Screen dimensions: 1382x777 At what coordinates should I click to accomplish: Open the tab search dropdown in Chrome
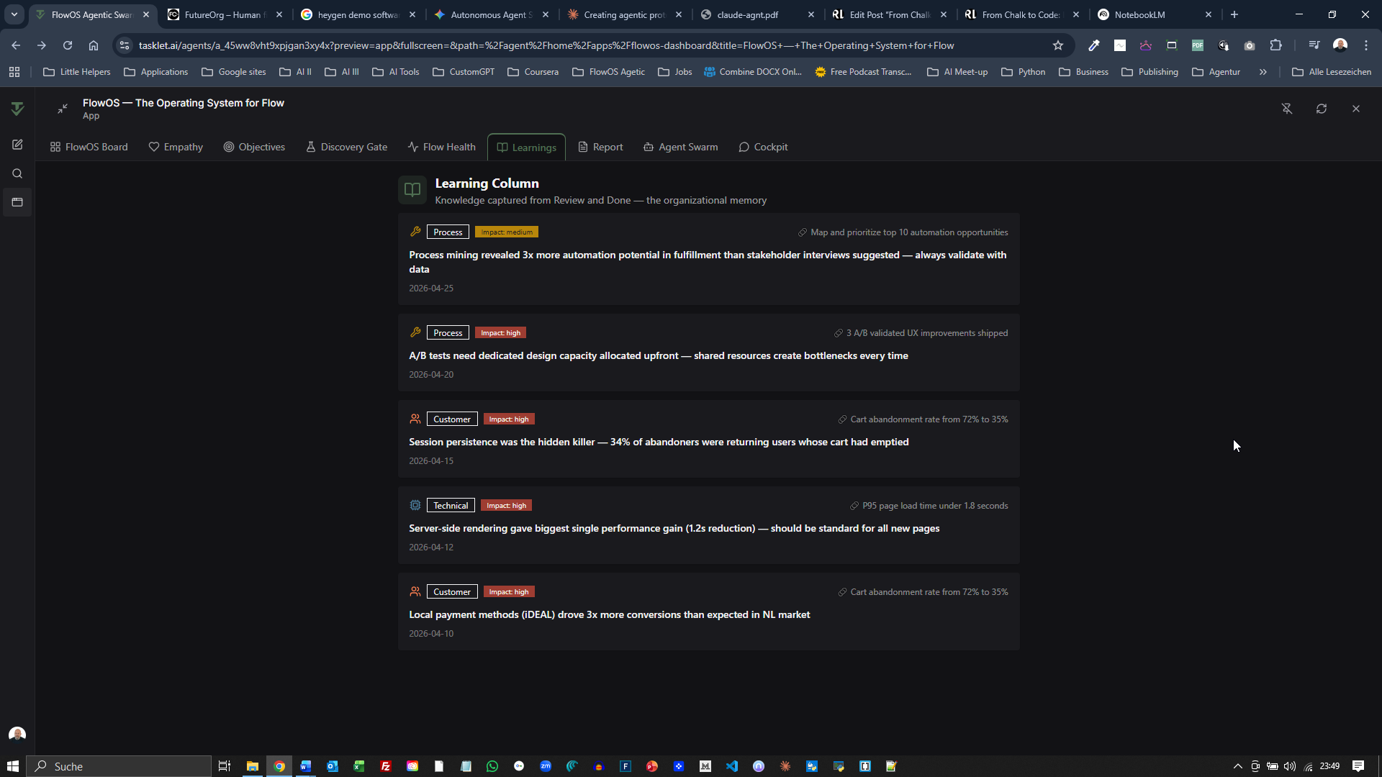tap(14, 14)
